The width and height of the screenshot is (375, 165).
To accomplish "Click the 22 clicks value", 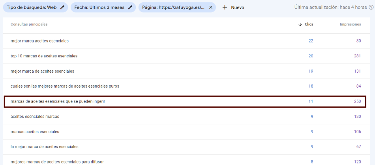I will point(311,41).
